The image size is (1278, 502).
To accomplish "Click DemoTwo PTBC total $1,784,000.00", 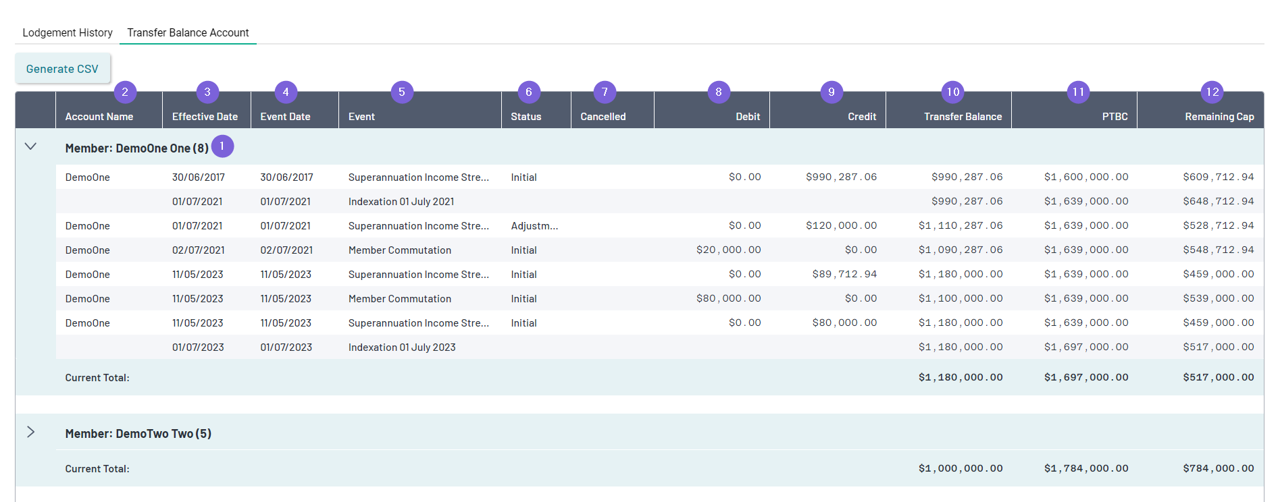I will (x=1086, y=468).
